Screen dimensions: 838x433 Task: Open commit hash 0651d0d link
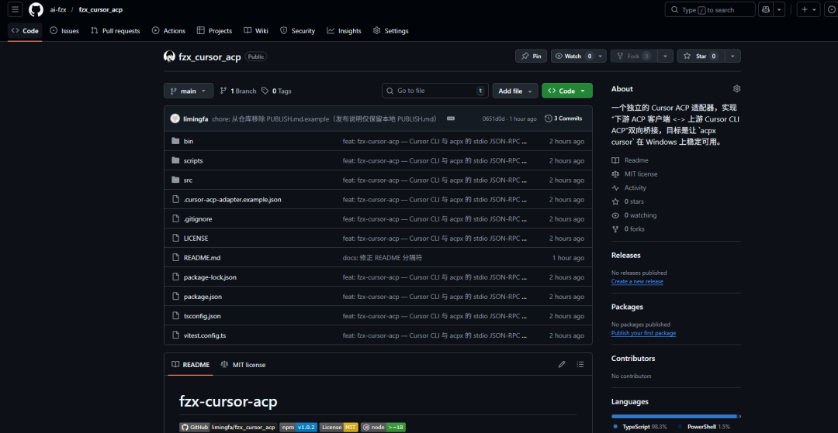(493, 119)
